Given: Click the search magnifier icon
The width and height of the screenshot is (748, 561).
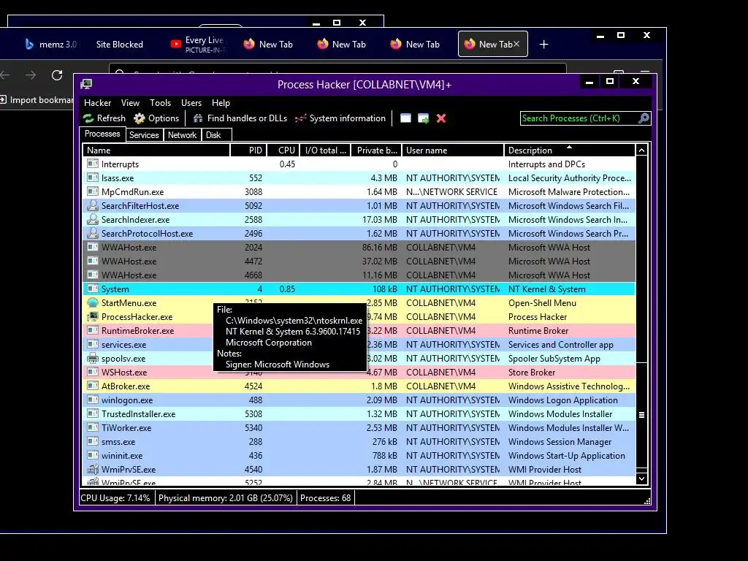Looking at the screenshot, I should point(644,118).
